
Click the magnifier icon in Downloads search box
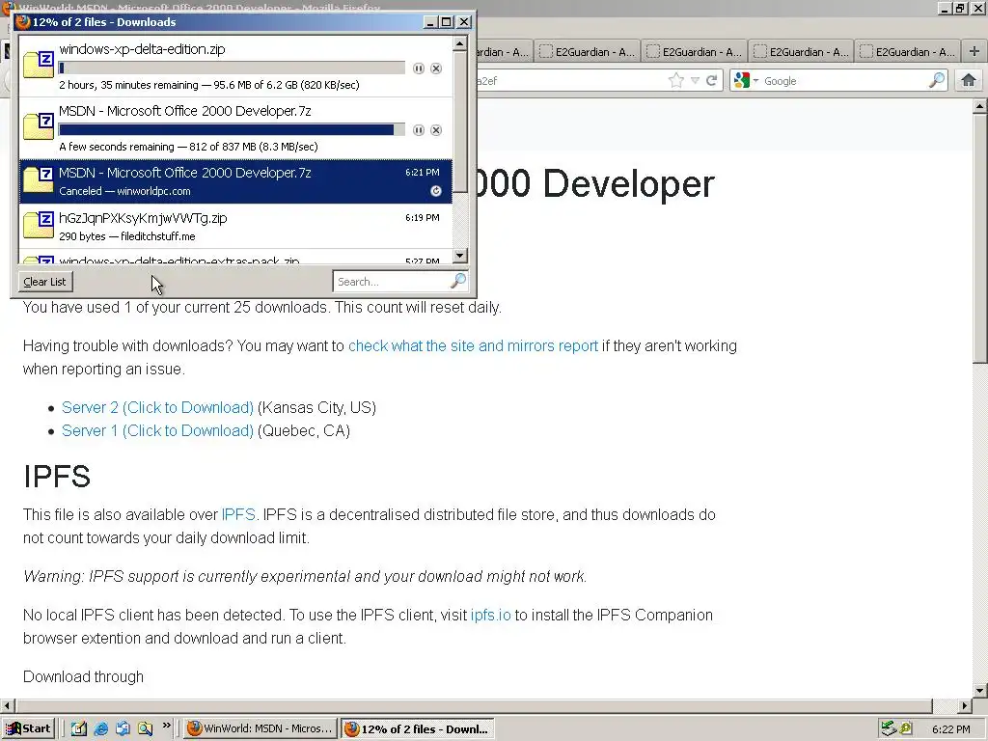[458, 281]
